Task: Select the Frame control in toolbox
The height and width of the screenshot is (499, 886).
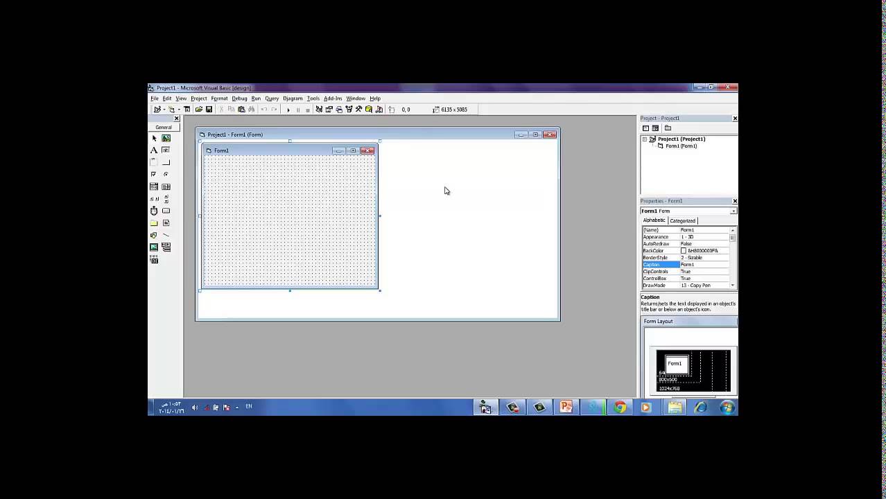Action: [154, 162]
